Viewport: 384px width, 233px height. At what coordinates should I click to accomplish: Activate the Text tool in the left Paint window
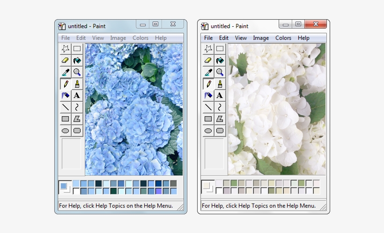pos(77,96)
